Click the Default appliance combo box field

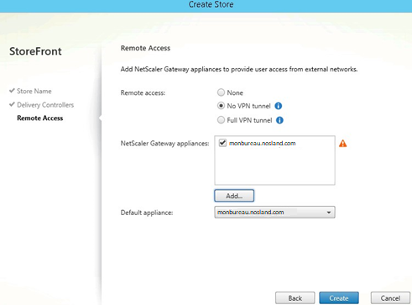click(274, 213)
